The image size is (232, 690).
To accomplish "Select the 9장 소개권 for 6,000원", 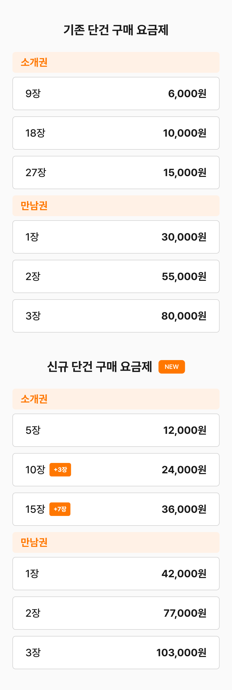I will click(x=116, y=94).
